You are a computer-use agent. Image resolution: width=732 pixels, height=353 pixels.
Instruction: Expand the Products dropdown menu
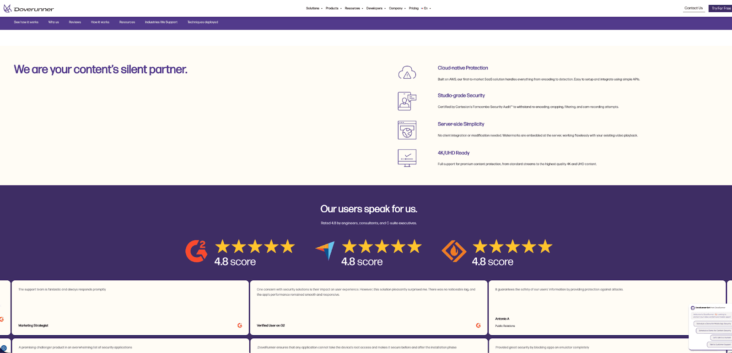tap(334, 8)
